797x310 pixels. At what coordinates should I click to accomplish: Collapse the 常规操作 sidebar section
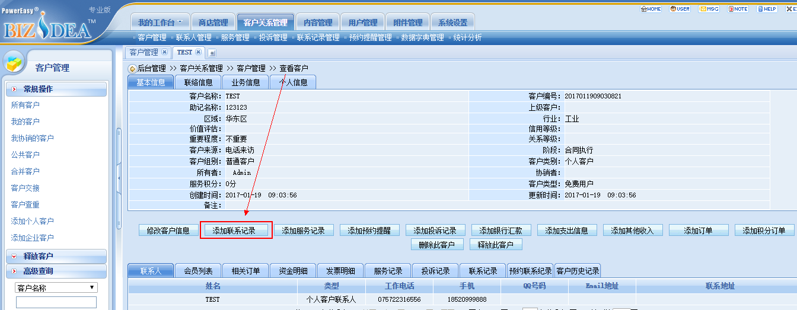pos(14,90)
